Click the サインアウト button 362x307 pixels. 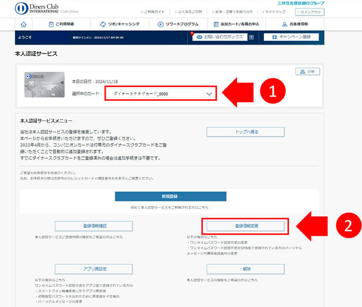click(x=310, y=12)
